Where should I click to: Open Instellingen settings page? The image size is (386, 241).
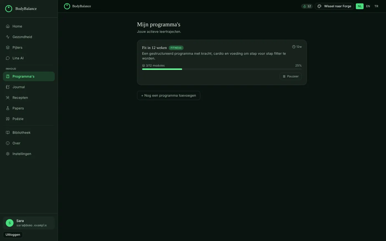pos(29,154)
